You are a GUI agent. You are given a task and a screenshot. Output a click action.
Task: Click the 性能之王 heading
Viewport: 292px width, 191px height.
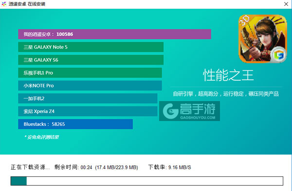(x=228, y=75)
